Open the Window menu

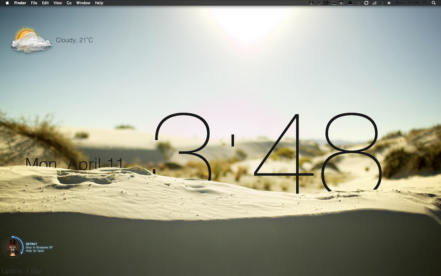point(83,3)
